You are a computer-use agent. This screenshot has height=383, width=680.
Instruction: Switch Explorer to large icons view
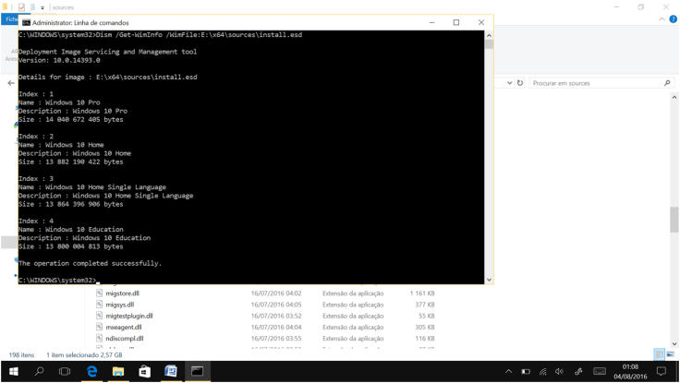click(x=670, y=354)
